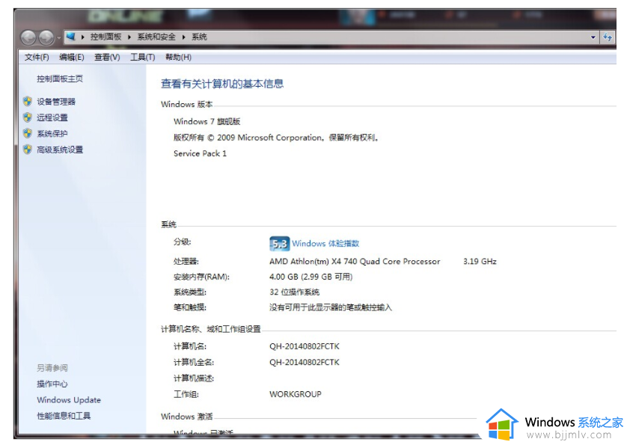Viewport: 627px width, 445px height.
Task: Click the 另请参阅 sidebar heading
Action: coord(52,367)
